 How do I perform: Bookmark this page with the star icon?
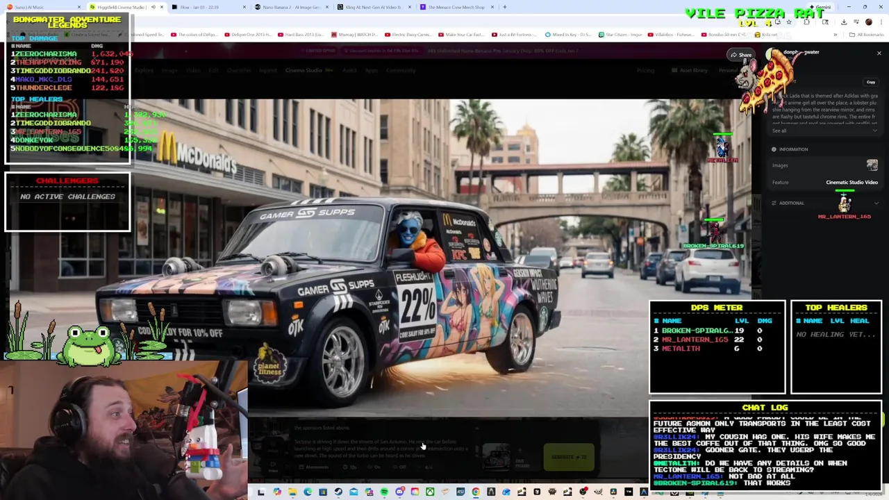789,22
